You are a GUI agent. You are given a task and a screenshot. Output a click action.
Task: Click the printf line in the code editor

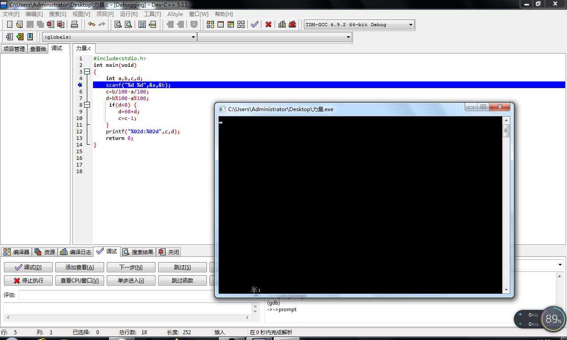(143, 131)
